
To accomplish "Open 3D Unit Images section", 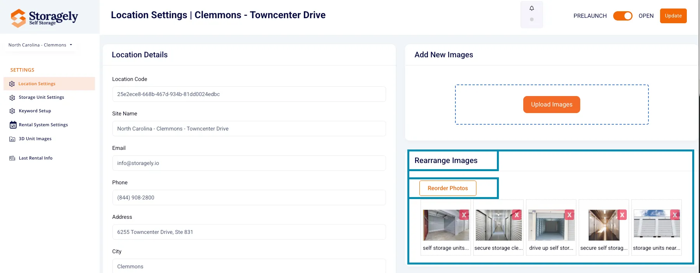I will coord(35,139).
